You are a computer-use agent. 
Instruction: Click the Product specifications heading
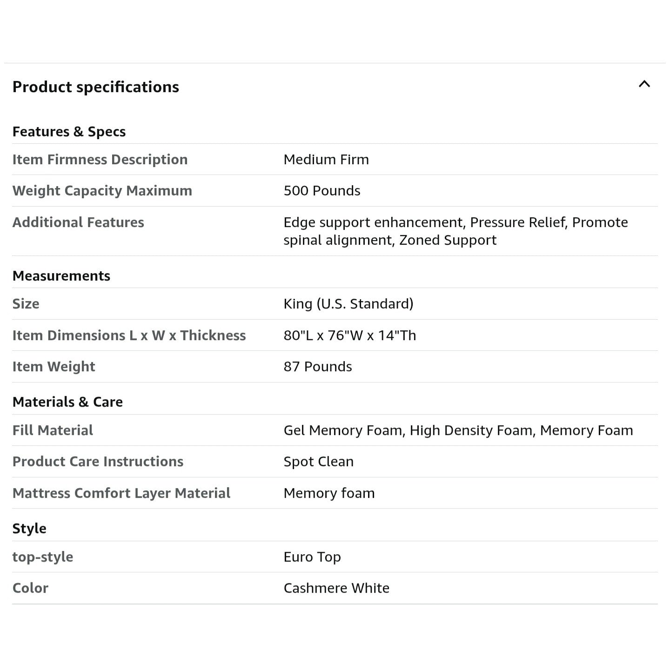click(x=96, y=87)
